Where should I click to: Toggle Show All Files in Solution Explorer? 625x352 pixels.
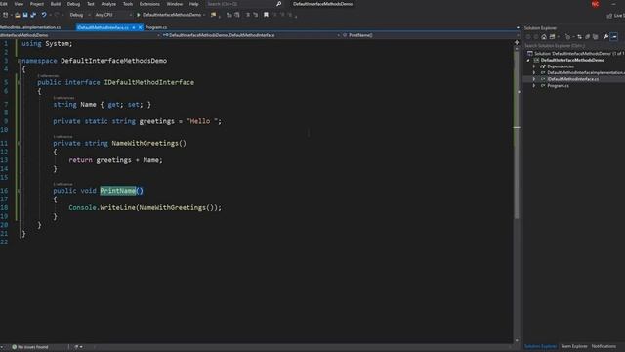(595, 37)
